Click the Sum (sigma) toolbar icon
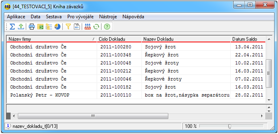The image size is (278, 134). [x=12, y=27]
